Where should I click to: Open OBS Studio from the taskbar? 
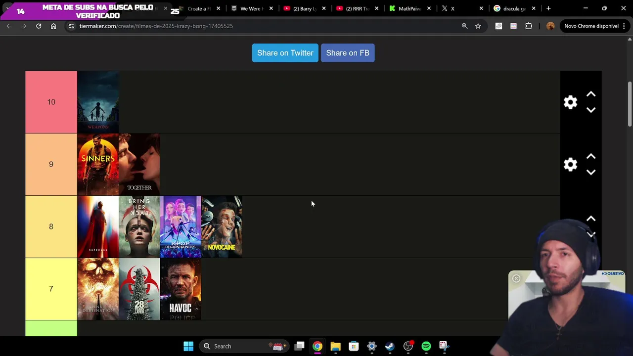tap(408, 346)
